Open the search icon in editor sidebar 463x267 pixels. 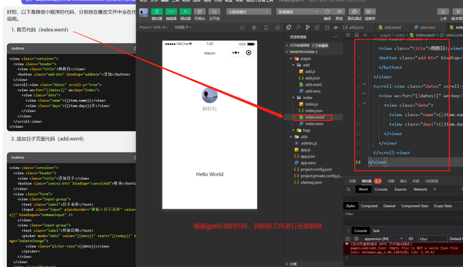coord(298,27)
